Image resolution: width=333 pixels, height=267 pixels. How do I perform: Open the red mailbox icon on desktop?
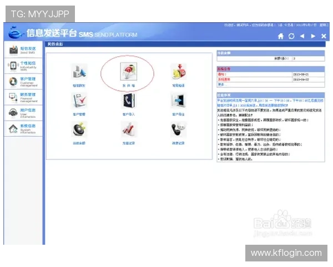pos(178,72)
